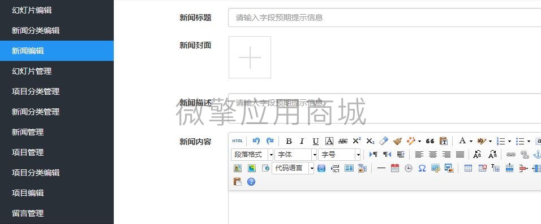Convert selected text to lowercase
The image size is (541, 224).
click(493, 155)
